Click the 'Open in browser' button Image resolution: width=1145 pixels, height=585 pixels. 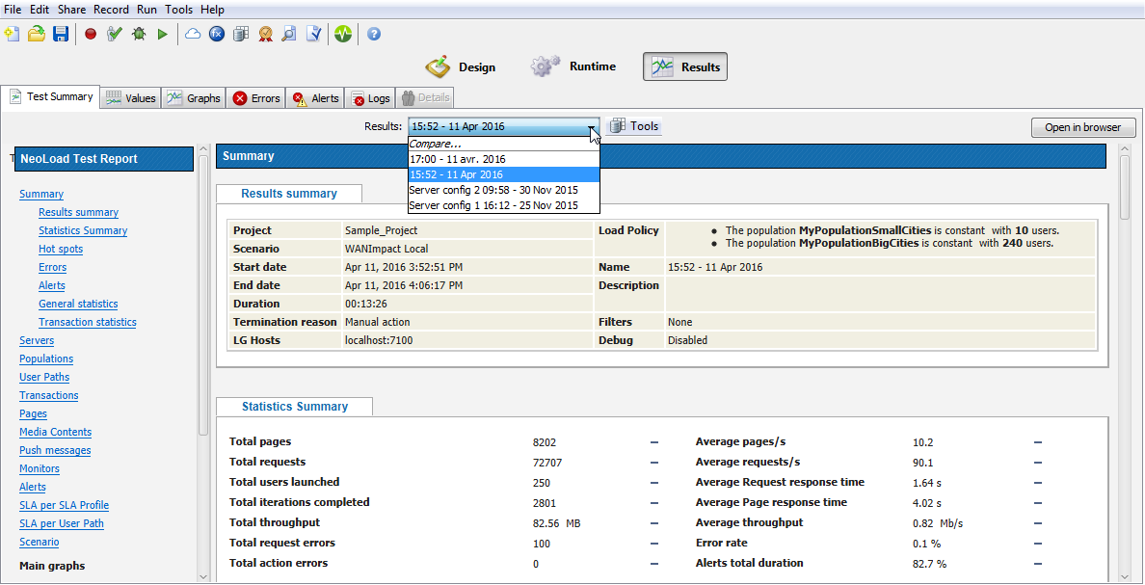click(x=1082, y=127)
